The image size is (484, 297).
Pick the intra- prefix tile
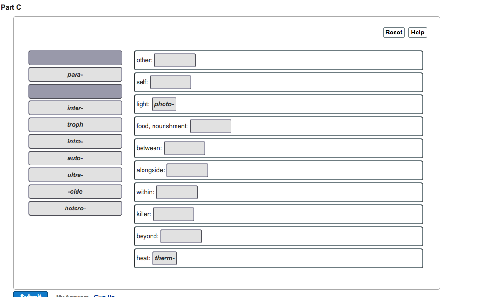(x=75, y=141)
